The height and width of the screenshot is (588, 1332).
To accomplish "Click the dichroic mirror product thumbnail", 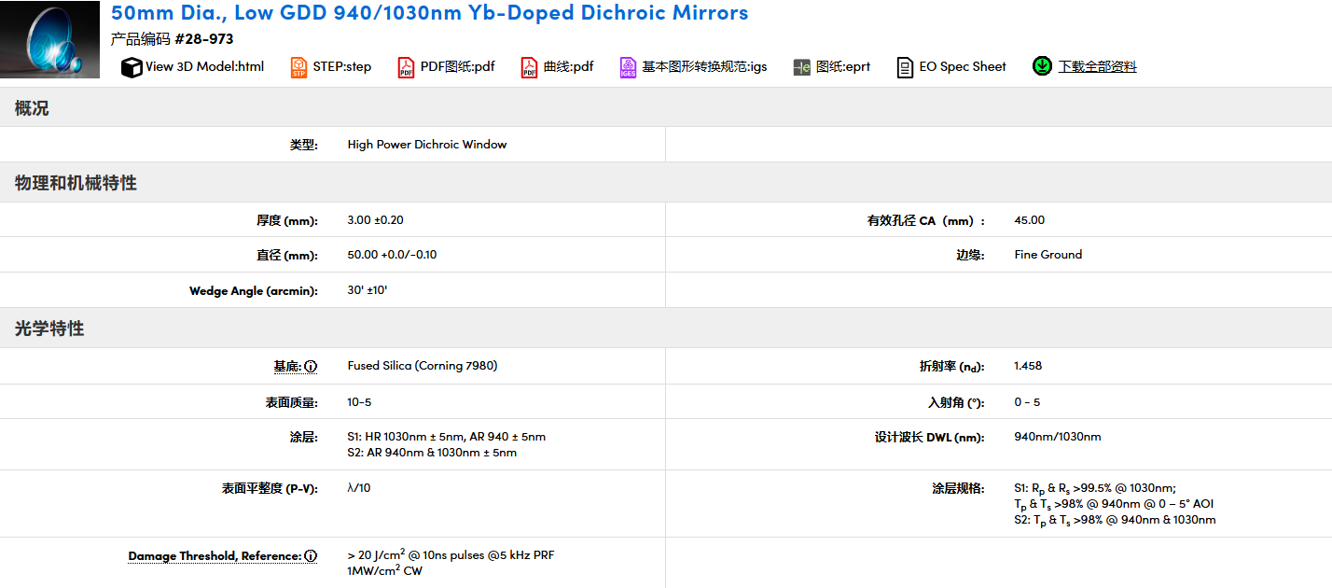I will [x=49, y=40].
